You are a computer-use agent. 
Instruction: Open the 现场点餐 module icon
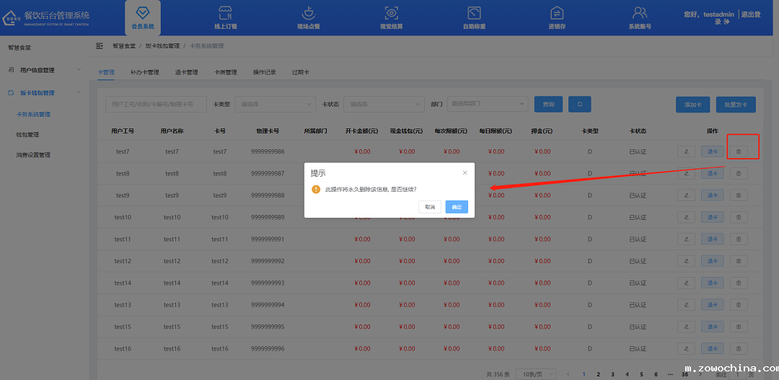tap(308, 14)
